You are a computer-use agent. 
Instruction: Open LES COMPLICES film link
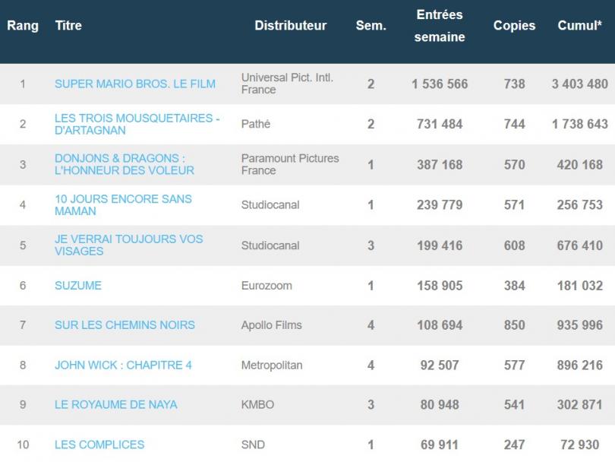(99, 445)
